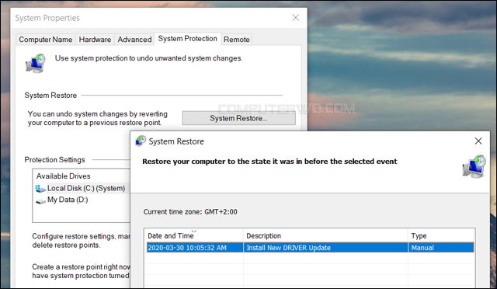This screenshot has height=289, width=497.
Task: Open the Remote tab
Action: (236, 40)
